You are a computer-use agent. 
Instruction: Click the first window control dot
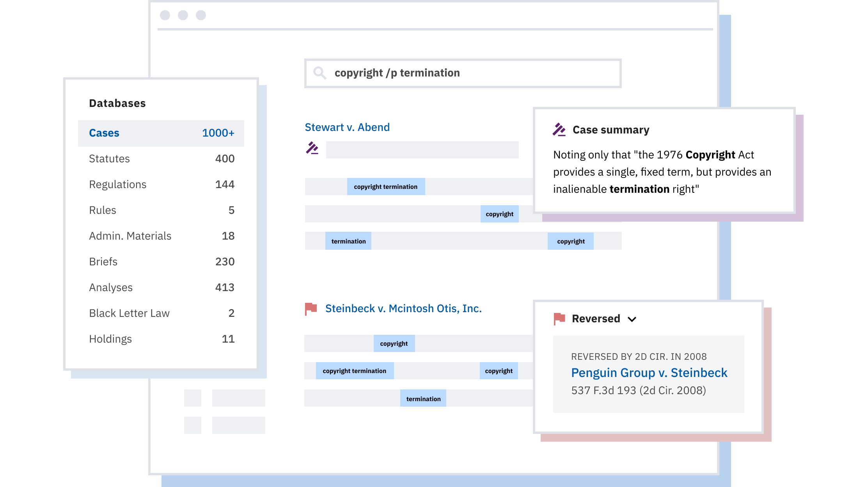(165, 15)
